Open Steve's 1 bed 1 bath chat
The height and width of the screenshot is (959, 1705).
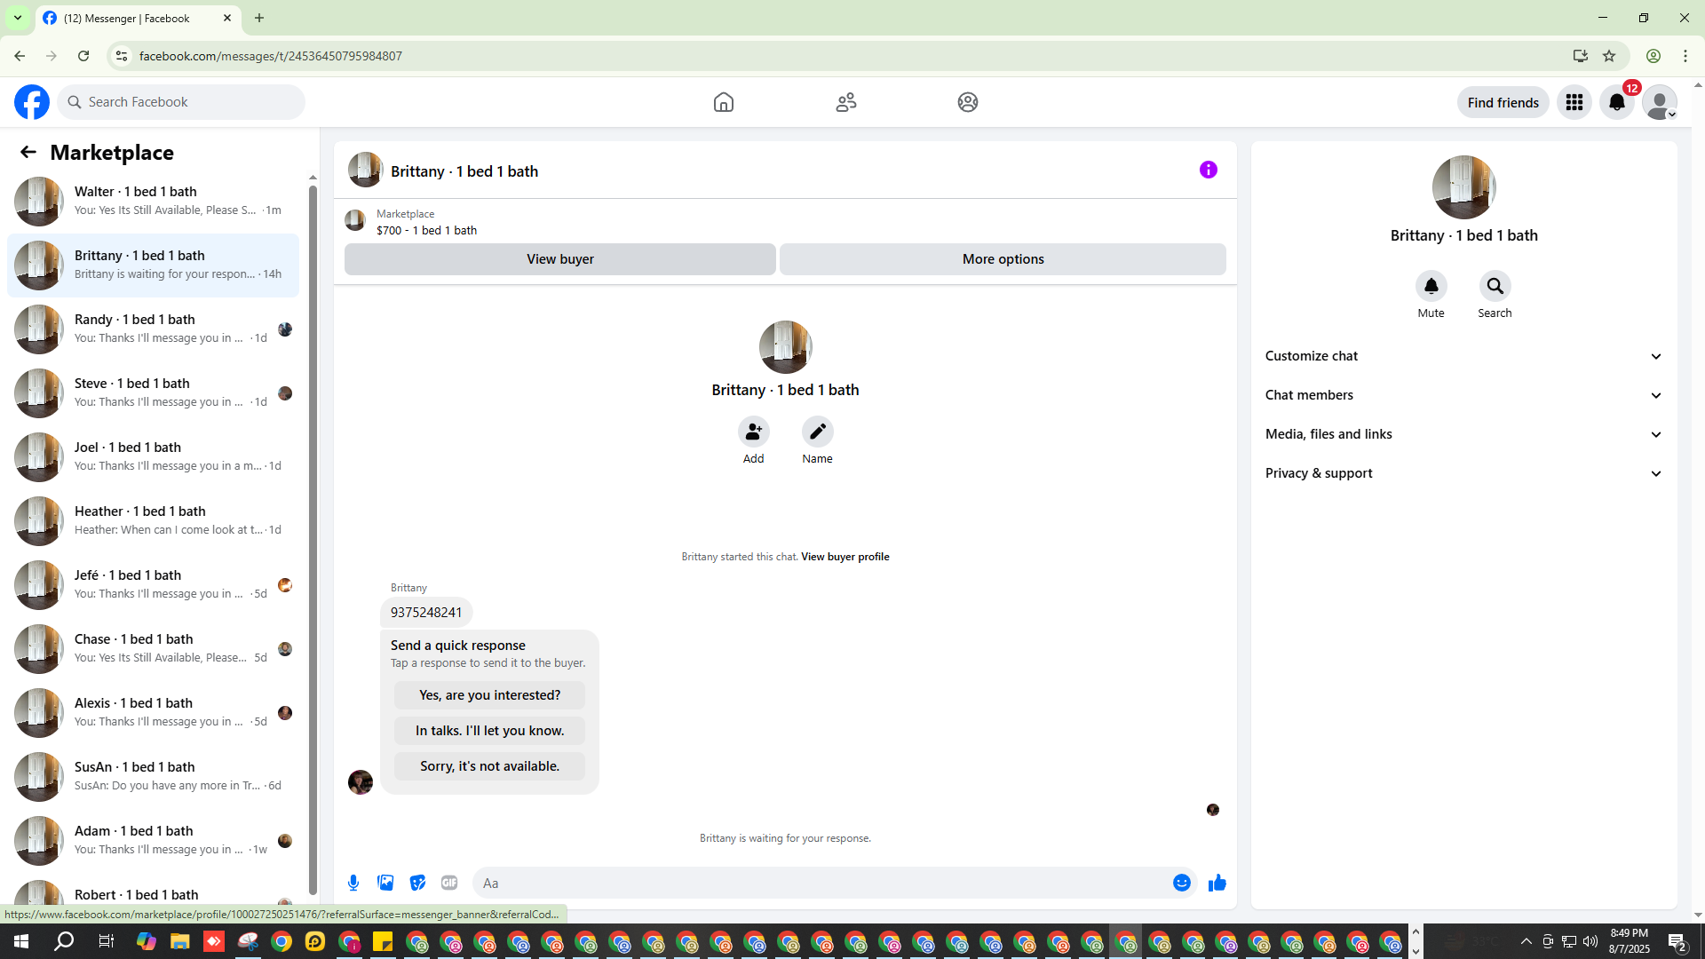(x=154, y=393)
